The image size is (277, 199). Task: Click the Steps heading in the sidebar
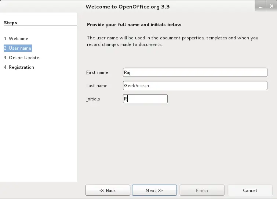point(10,23)
